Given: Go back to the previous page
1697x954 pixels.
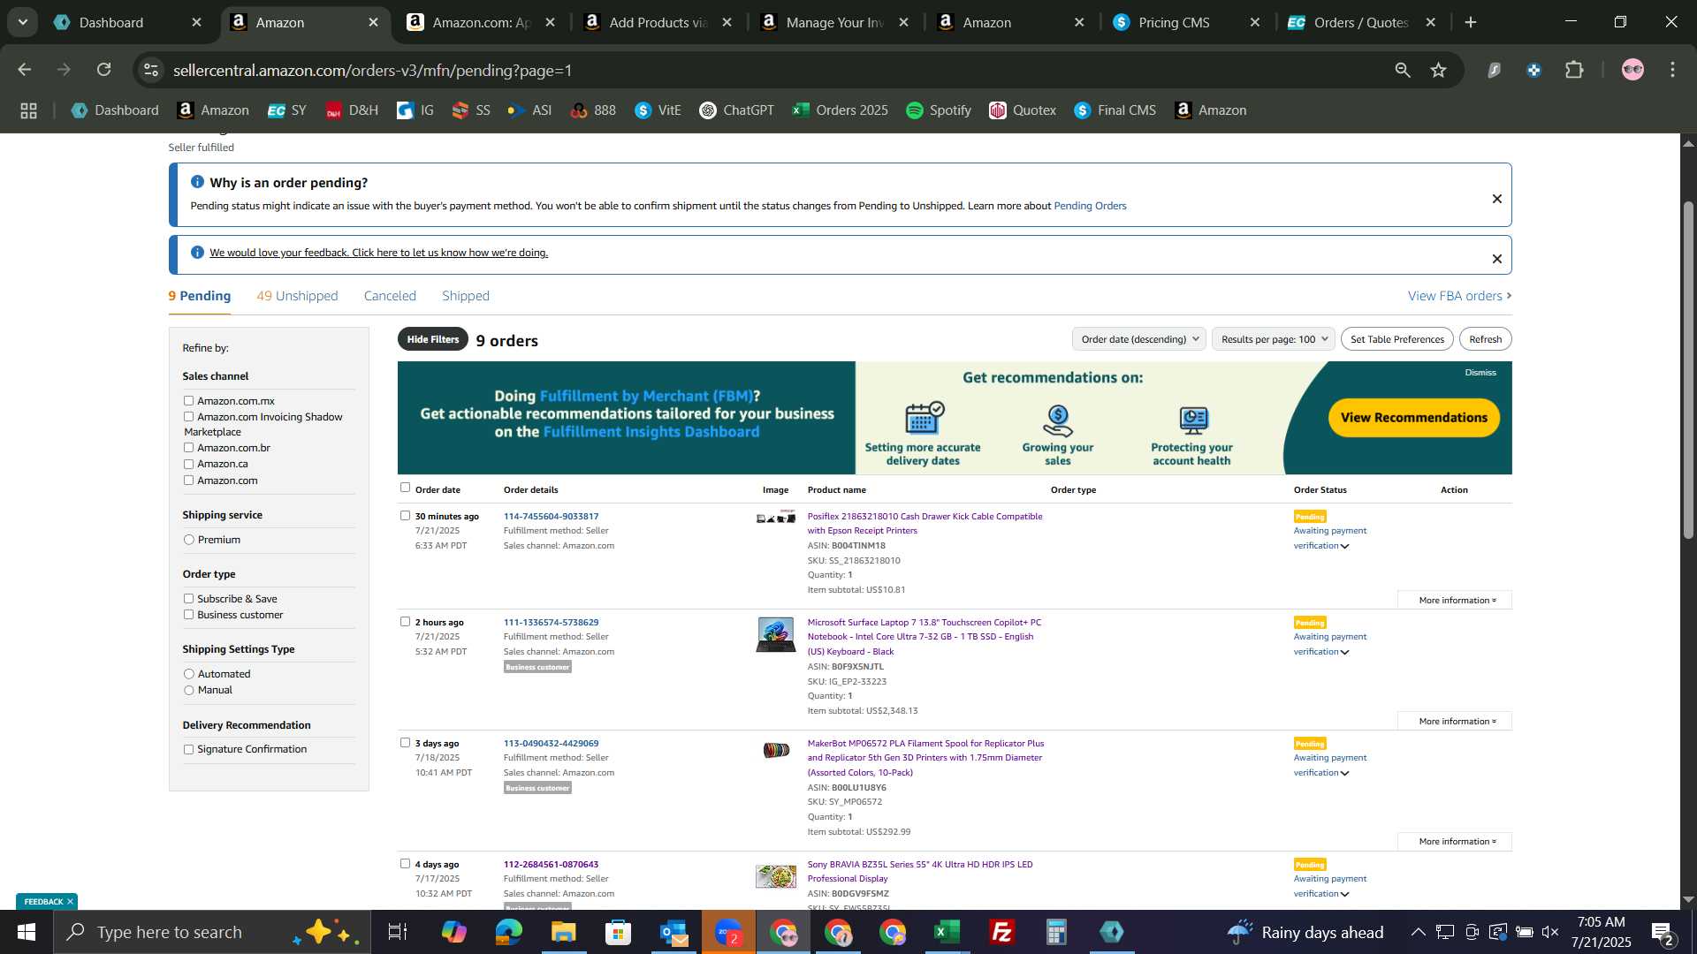Looking at the screenshot, I should coord(24,70).
